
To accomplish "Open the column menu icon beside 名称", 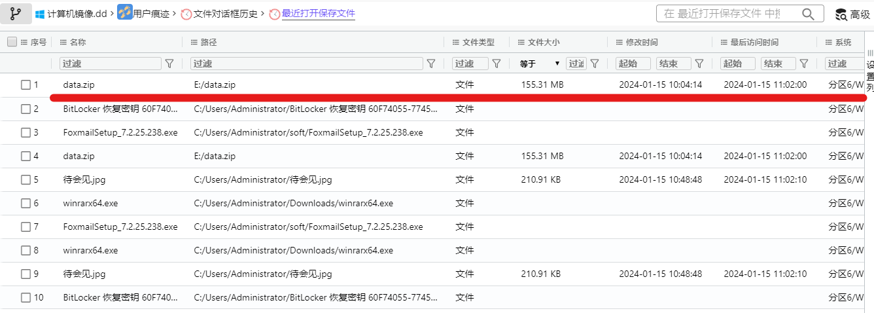I will pos(63,43).
